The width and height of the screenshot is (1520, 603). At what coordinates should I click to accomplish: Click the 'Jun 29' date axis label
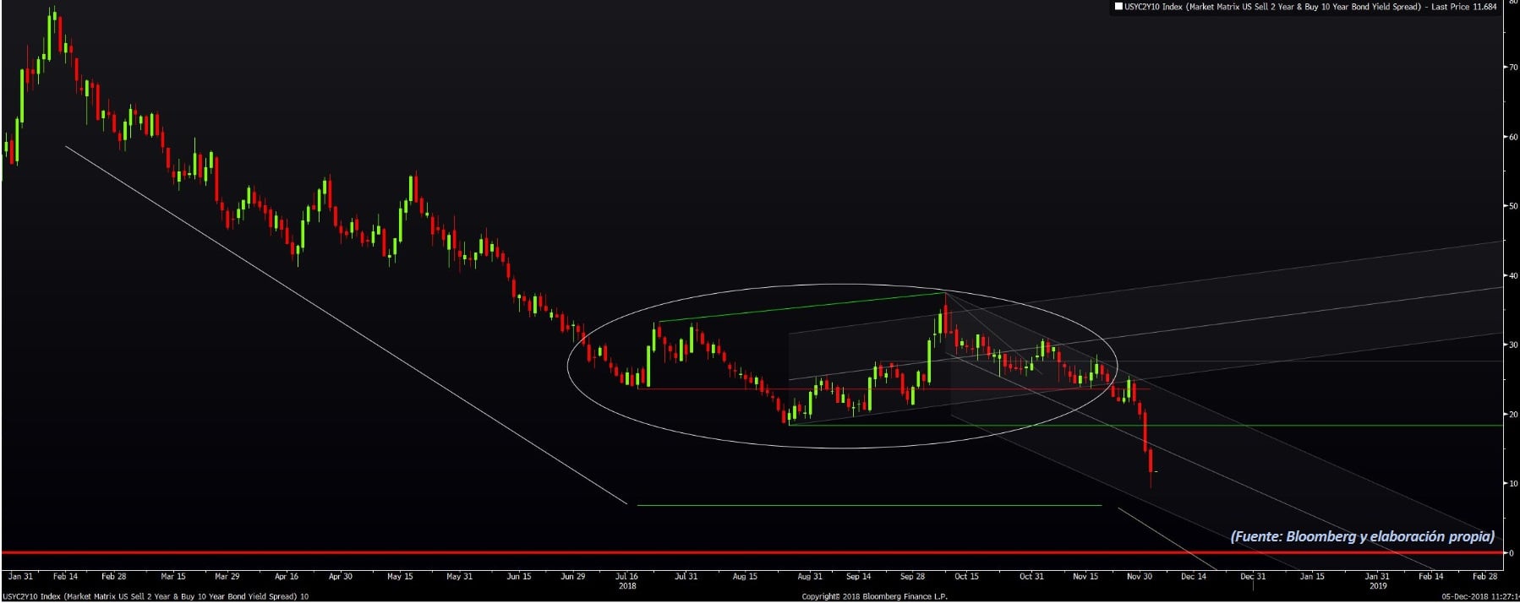tap(572, 576)
